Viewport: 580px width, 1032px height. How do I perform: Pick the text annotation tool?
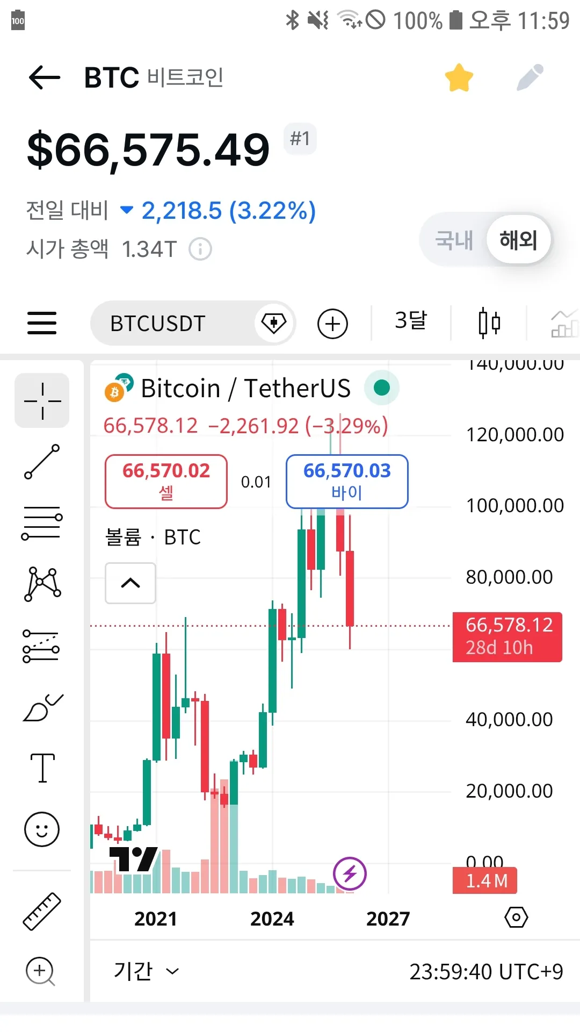[x=42, y=768]
